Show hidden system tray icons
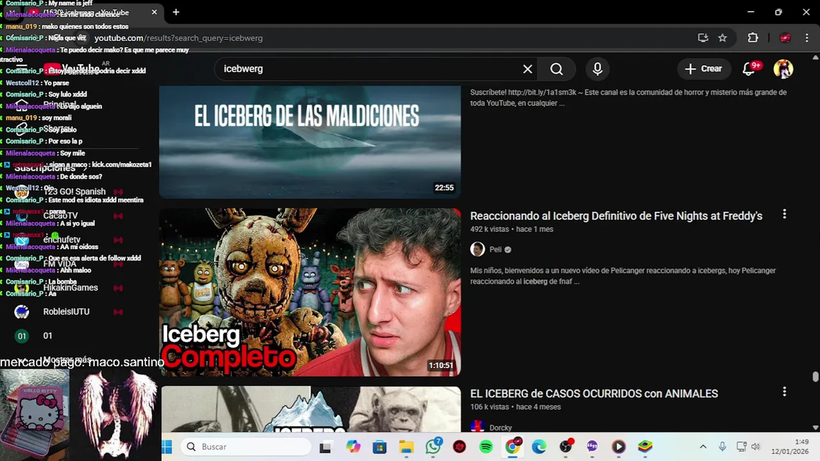The image size is (820, 461). [x=703, y=447]
